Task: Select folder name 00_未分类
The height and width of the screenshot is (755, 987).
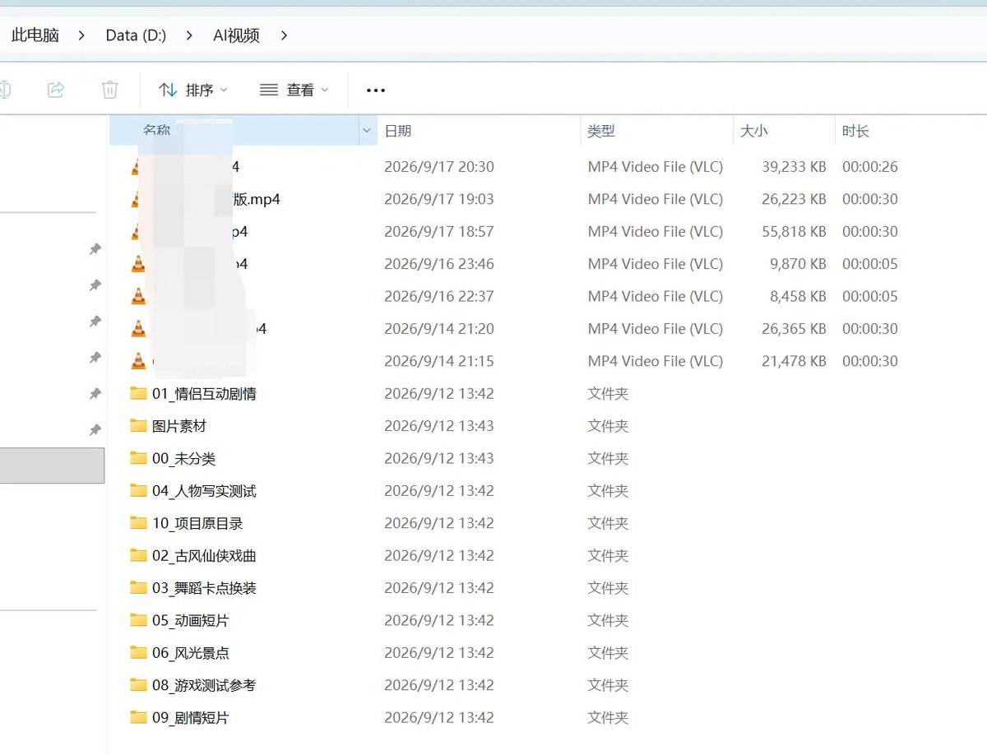Action: tap(184, 459)
